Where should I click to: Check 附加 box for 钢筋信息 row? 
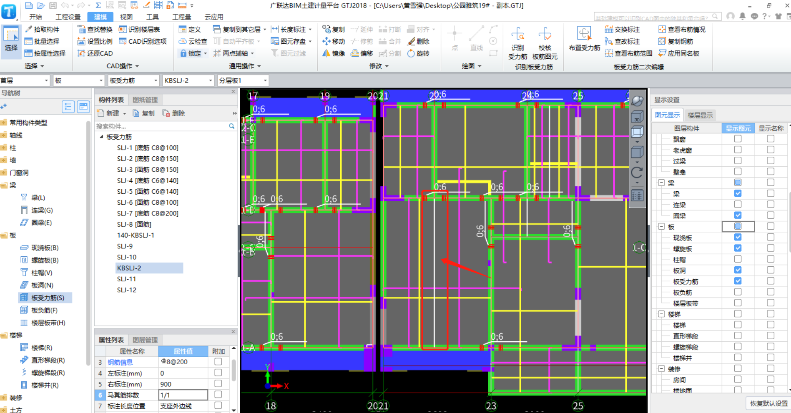(218, 362)
